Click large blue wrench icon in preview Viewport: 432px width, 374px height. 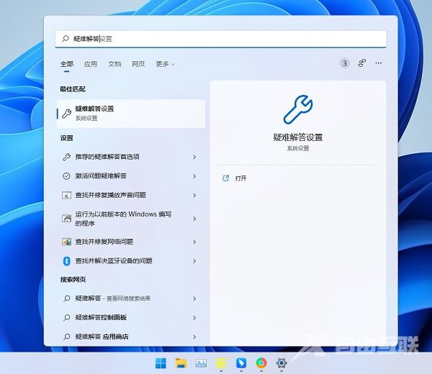point(298,109)
